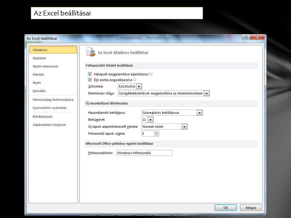Open the Bővítmények category
Screen dimensions: 291x218
pos(53,117)
